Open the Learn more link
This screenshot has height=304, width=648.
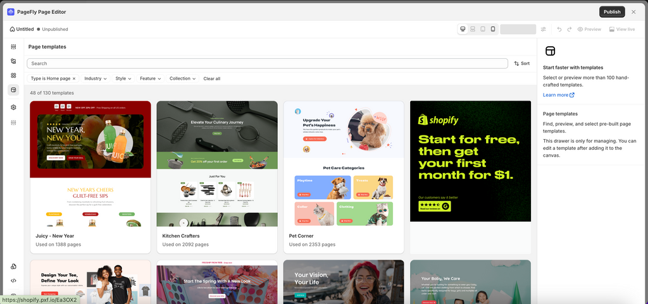(558, 95)
